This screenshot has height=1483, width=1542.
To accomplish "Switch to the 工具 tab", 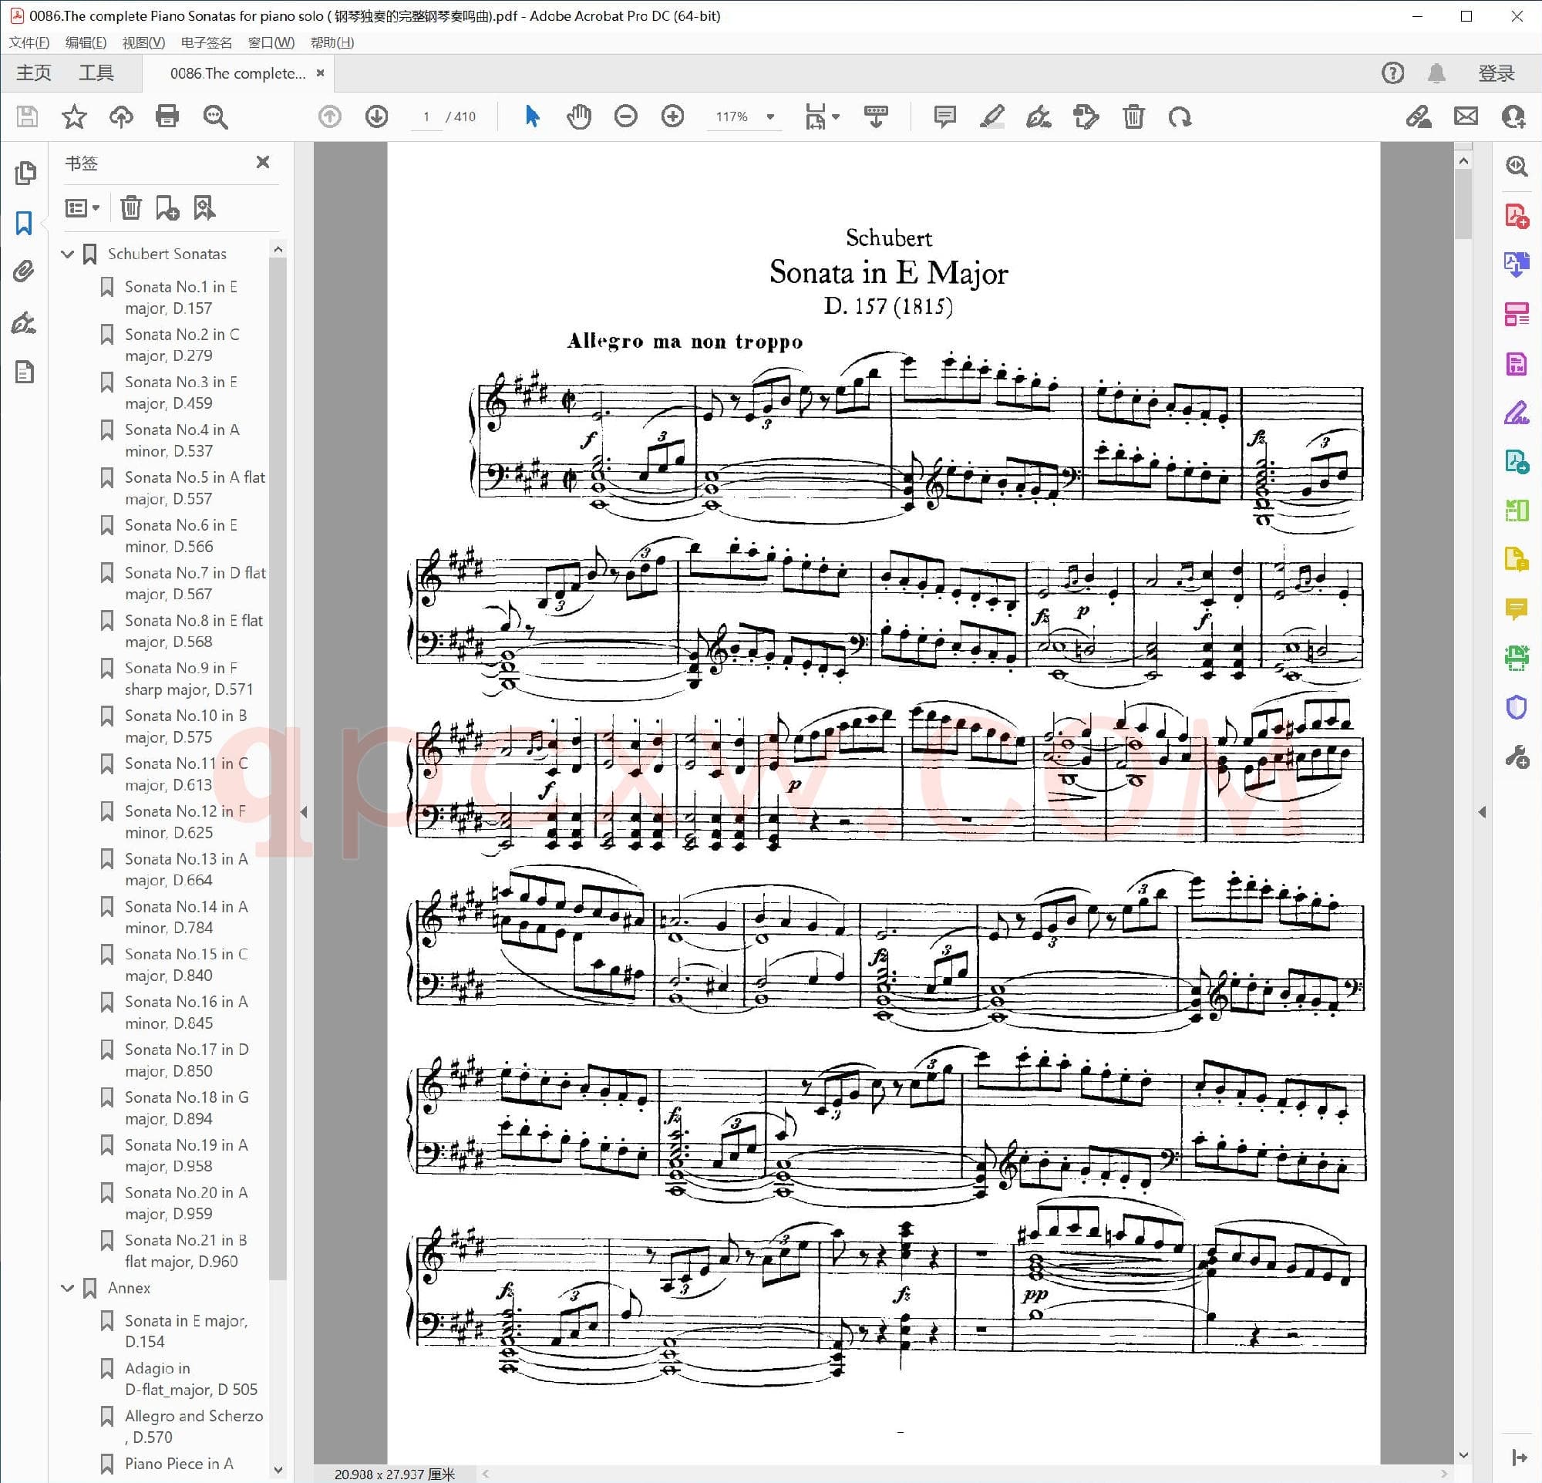I will 96,73.
